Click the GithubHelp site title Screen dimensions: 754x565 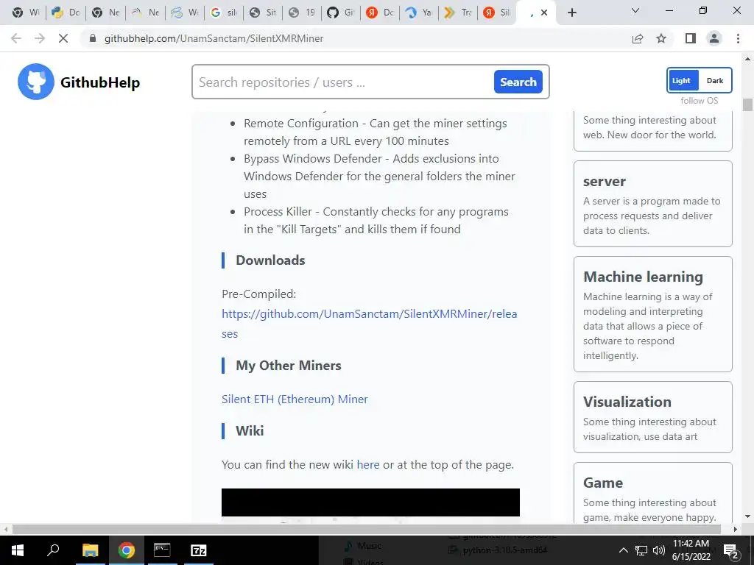[x=100, y=82]
